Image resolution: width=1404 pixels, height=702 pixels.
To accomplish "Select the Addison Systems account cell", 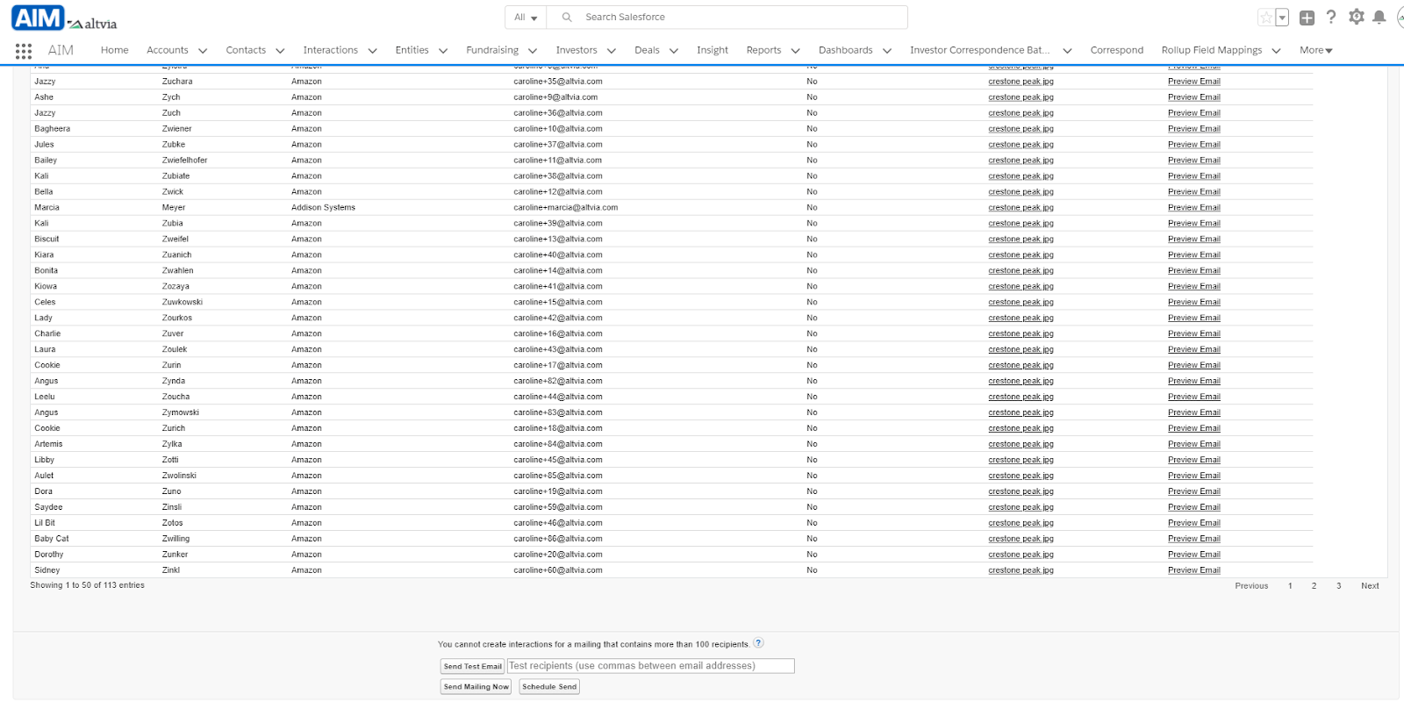I will (324, 207).
